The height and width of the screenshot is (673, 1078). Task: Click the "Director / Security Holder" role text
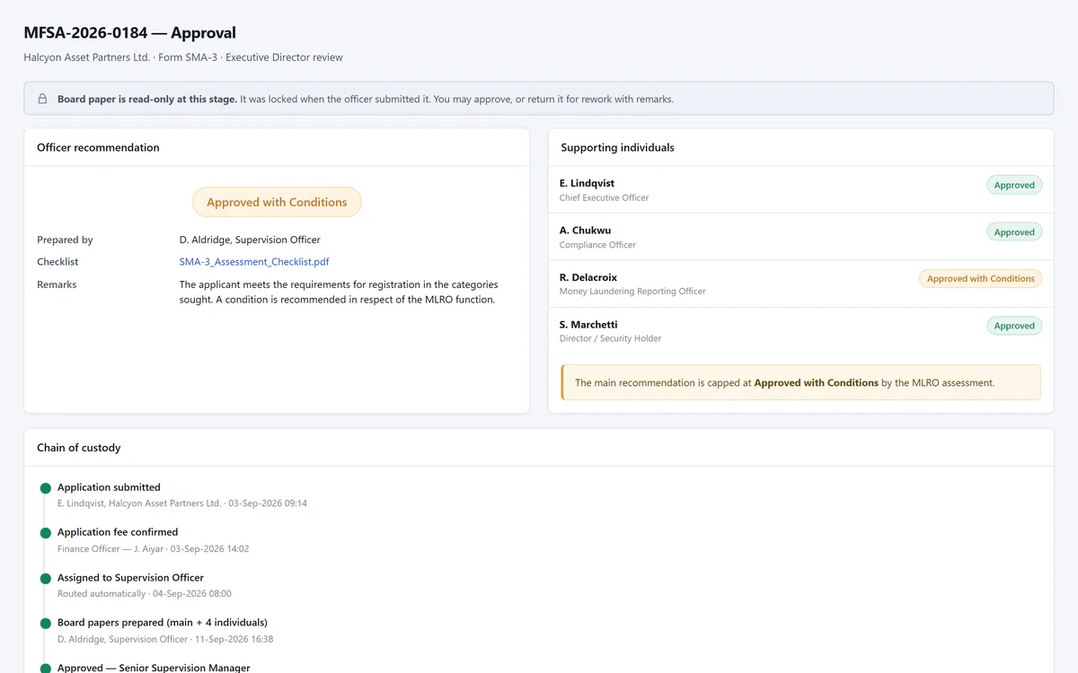(x=610, y=338)
